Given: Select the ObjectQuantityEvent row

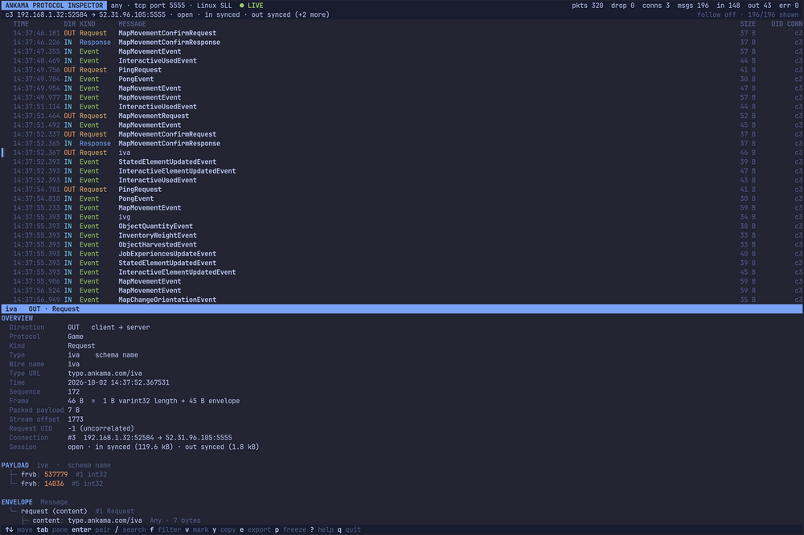Looking at the screenshot, I should [402, 227].
